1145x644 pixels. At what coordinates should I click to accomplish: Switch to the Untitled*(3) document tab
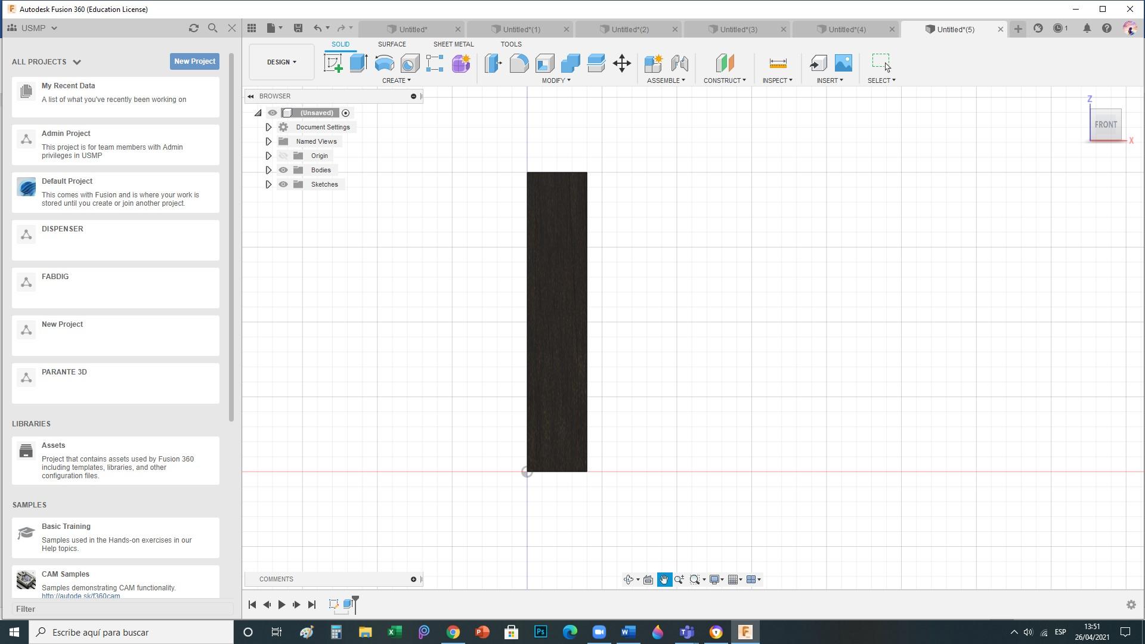(x=738, y=29)
